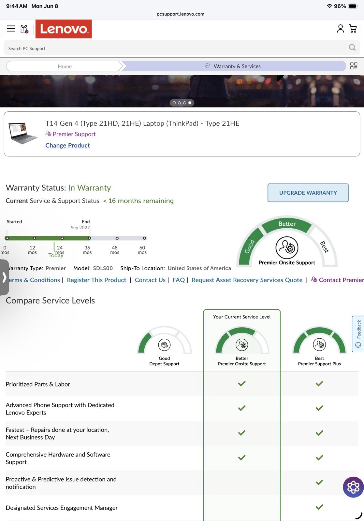Image resolution: width=364 pixels, height=521 pixels.
Task: Select the first carousel dot
Action: (x=174, y=103)
